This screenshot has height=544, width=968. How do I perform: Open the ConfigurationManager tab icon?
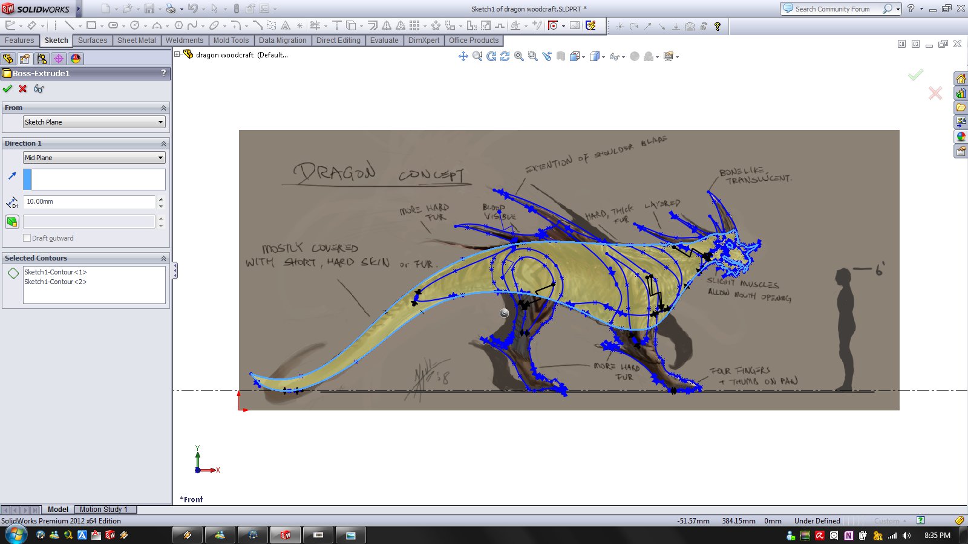tap(41, 59)
